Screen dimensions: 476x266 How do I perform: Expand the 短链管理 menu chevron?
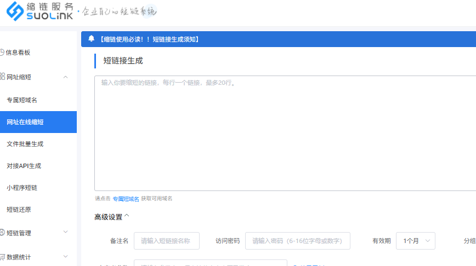(66, 233)
